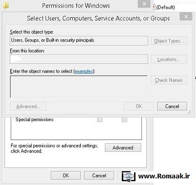Close the Select Users dialog

point(186,16)
